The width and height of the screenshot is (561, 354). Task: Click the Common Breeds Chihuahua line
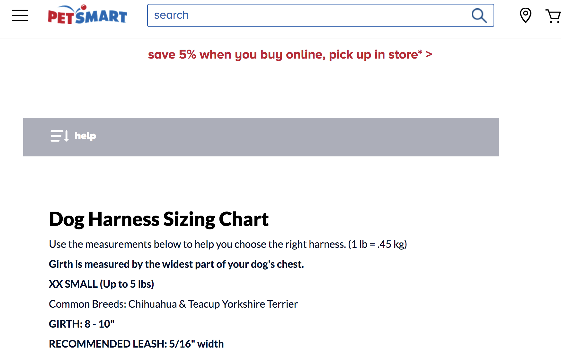tap(173, 304)
